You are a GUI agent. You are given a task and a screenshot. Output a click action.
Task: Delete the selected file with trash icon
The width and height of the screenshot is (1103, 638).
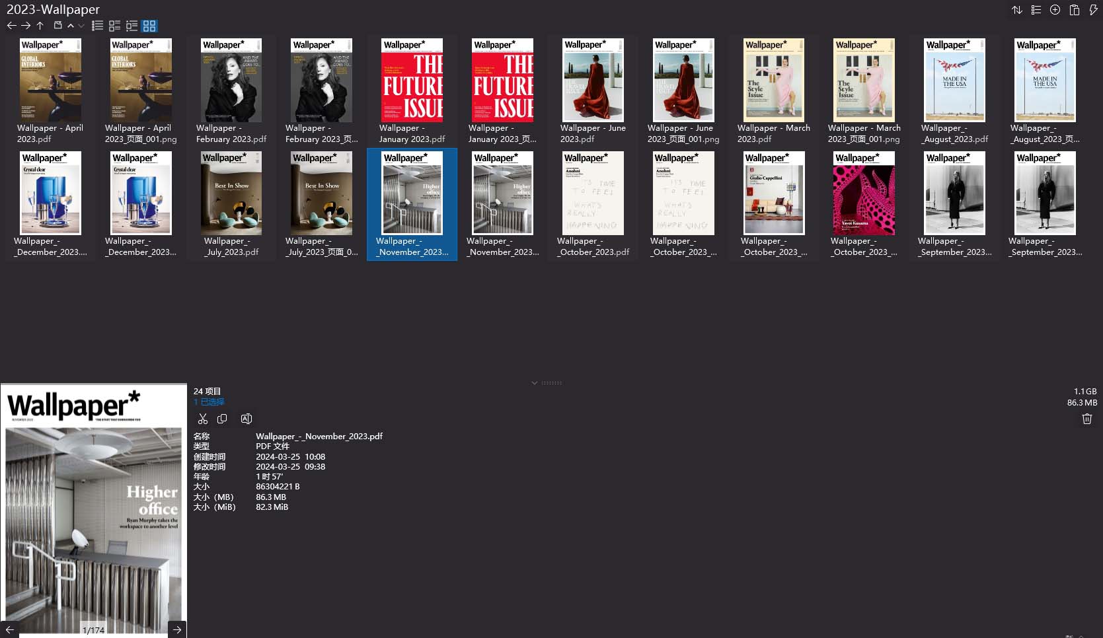tap(1087, 419)
